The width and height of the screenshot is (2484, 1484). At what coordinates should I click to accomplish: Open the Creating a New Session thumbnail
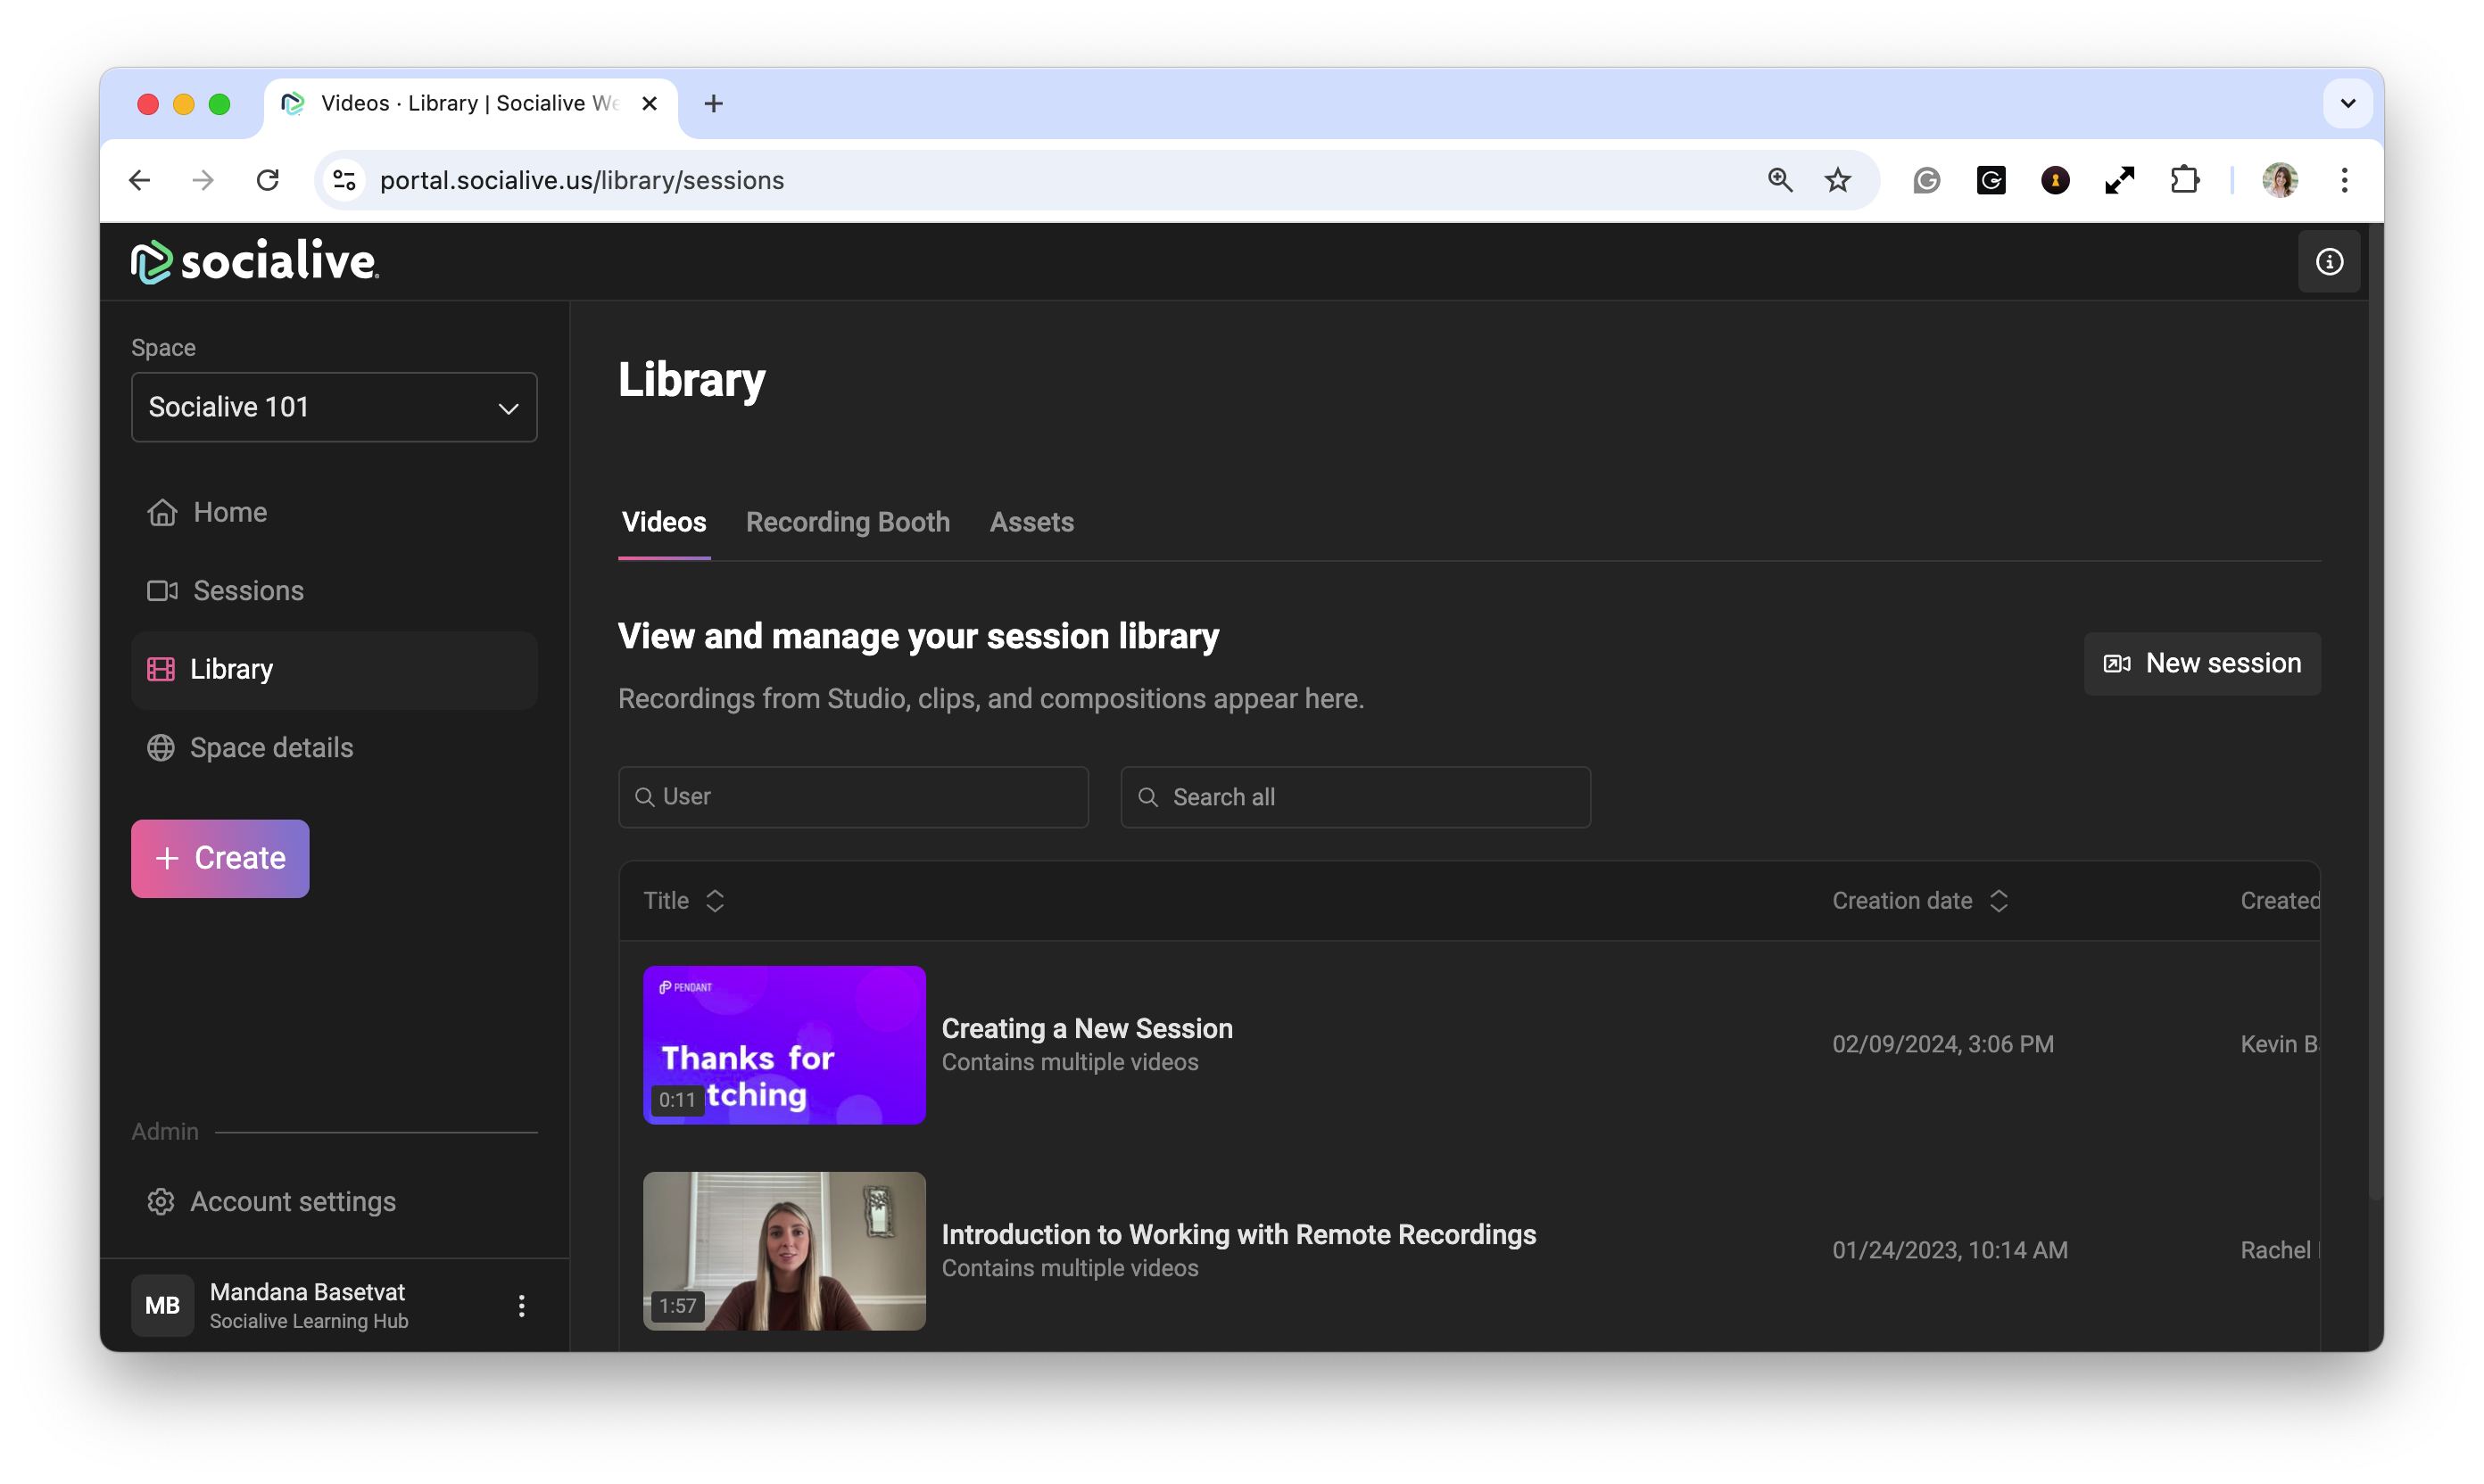pos(784,1044)
